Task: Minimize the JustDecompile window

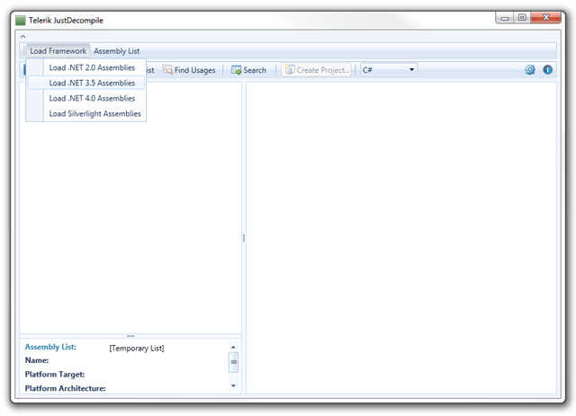Action: (505, 18)
